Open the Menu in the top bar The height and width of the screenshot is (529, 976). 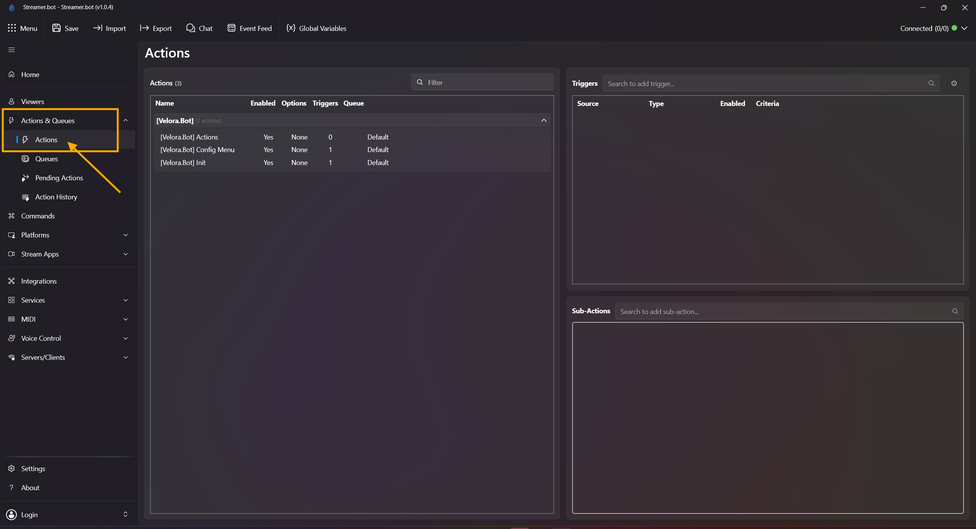tap(22, 28)
